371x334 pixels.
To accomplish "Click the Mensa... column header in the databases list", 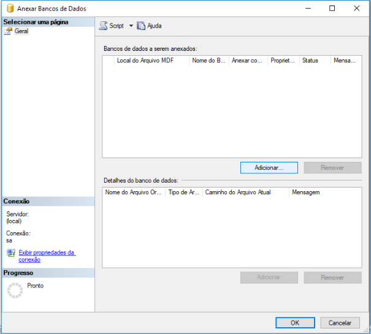I will pyautogui.click(x=346, y=61).
